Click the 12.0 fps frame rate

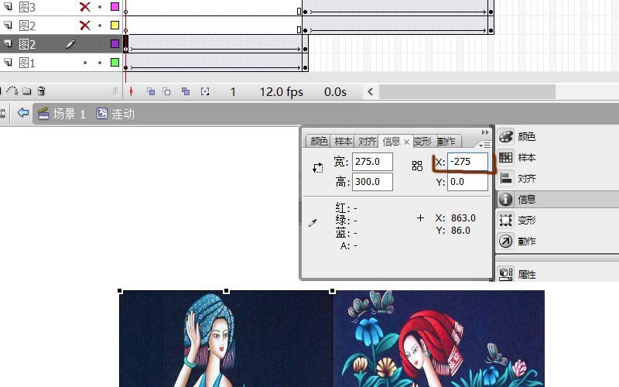[x=281, y=92]
